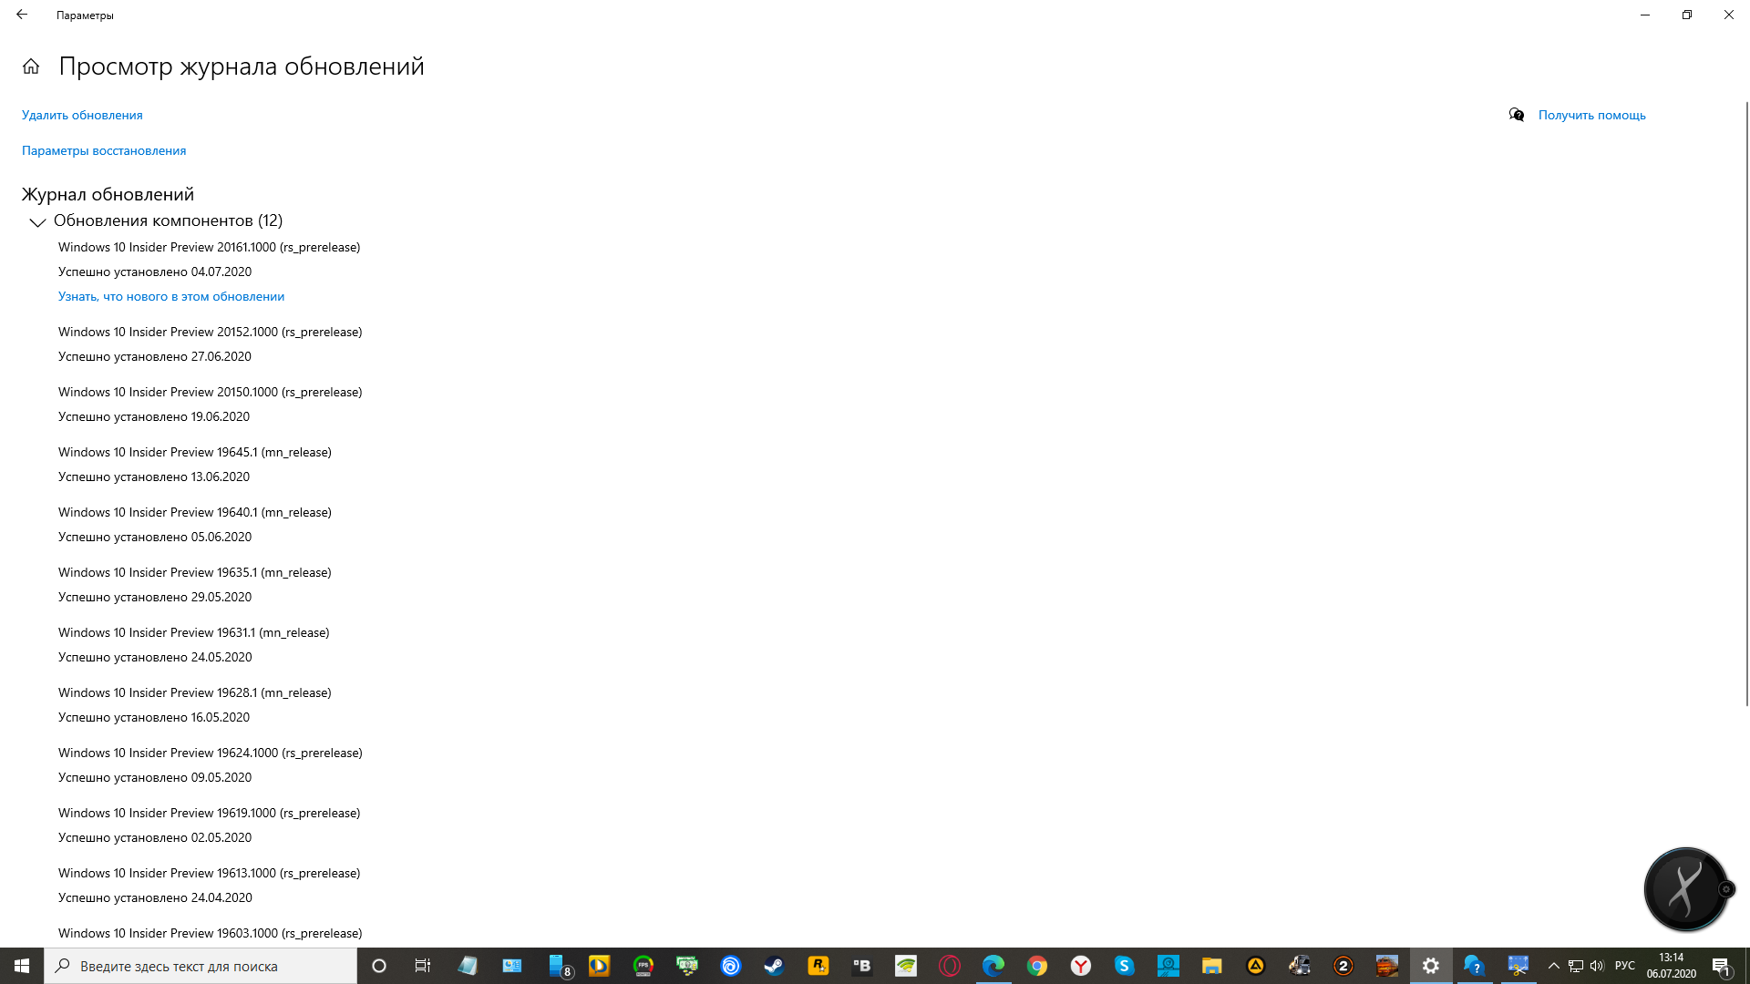Select Insider Preview 19640.1 entry
Screen dimensions: 1750x984
pos(195,512)
